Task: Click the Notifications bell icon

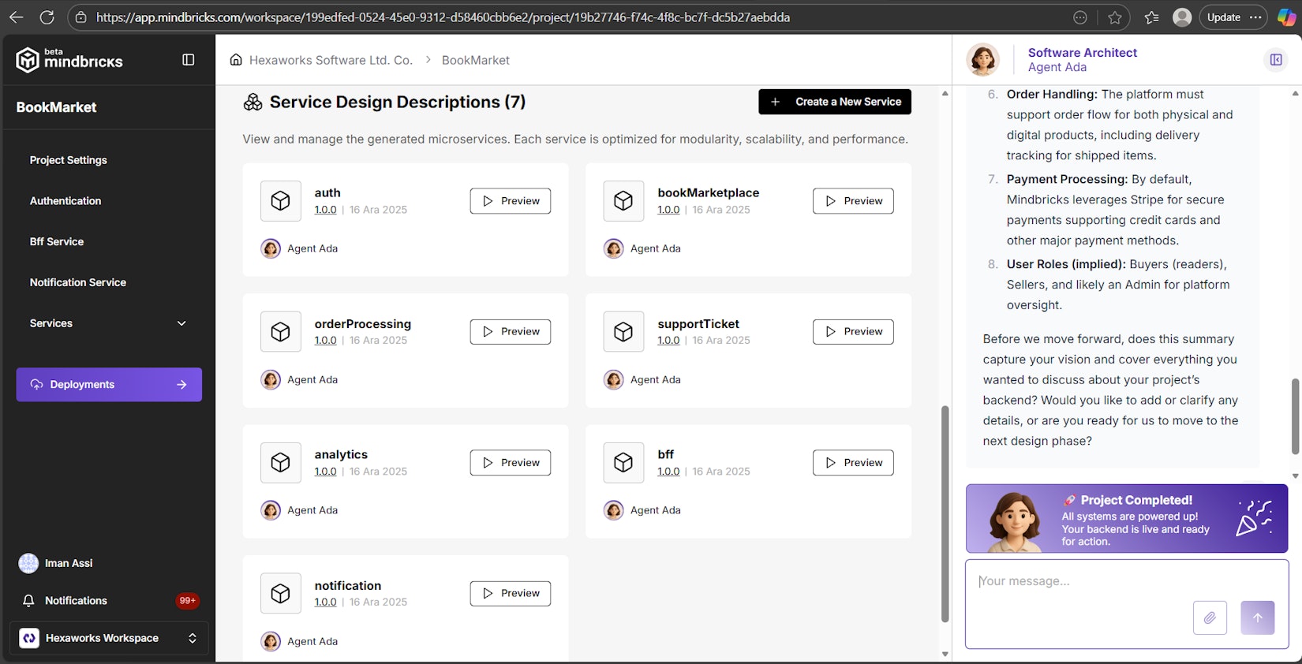Action: point(28,601)
